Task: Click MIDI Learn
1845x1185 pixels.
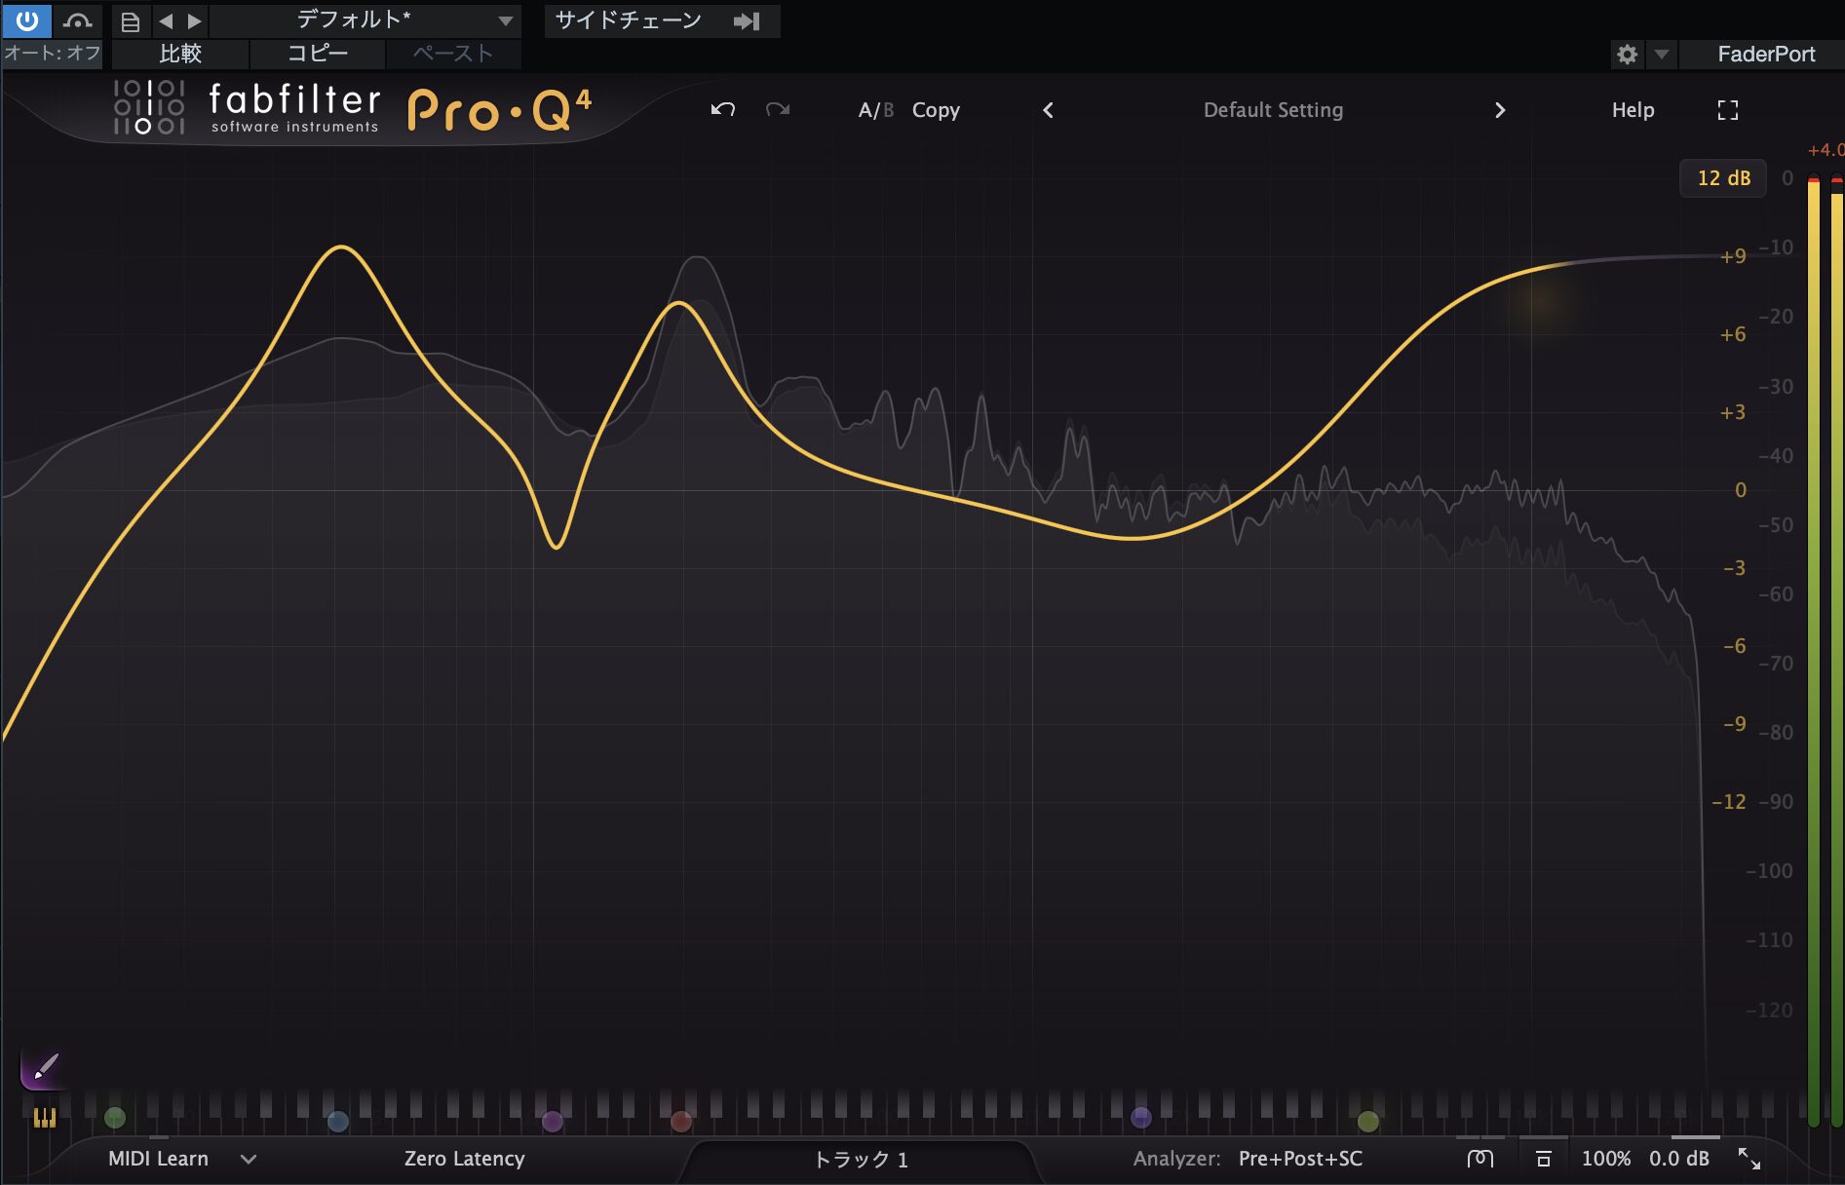Action: (158, 1159)
